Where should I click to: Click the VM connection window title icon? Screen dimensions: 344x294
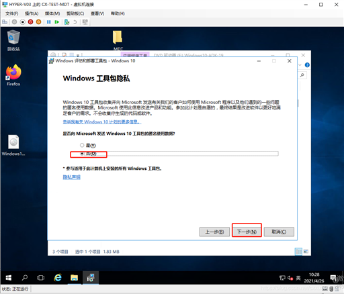5,4
